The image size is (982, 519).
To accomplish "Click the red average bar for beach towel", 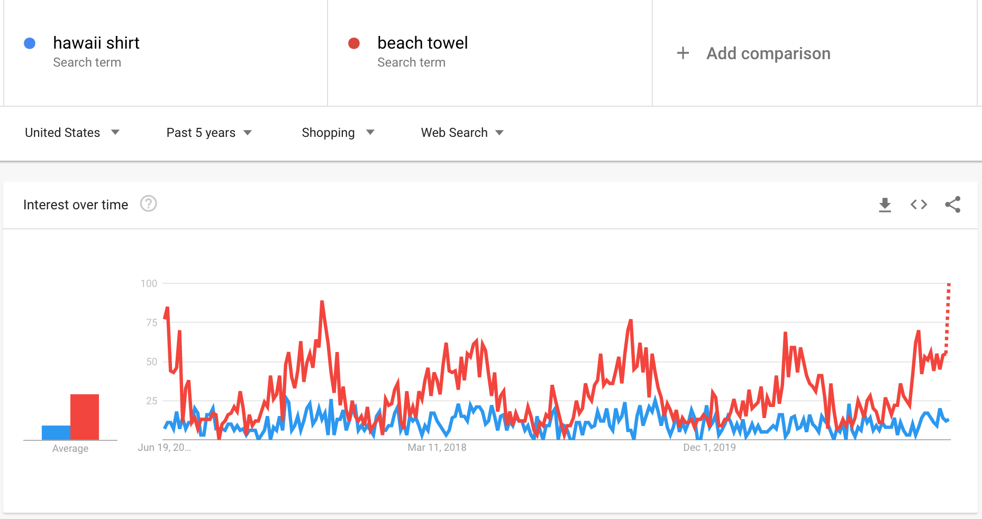I will tap(85, 417).
